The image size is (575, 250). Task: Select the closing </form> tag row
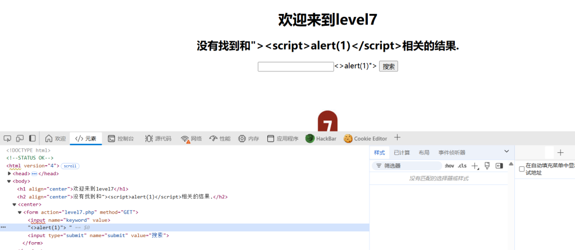33,243
